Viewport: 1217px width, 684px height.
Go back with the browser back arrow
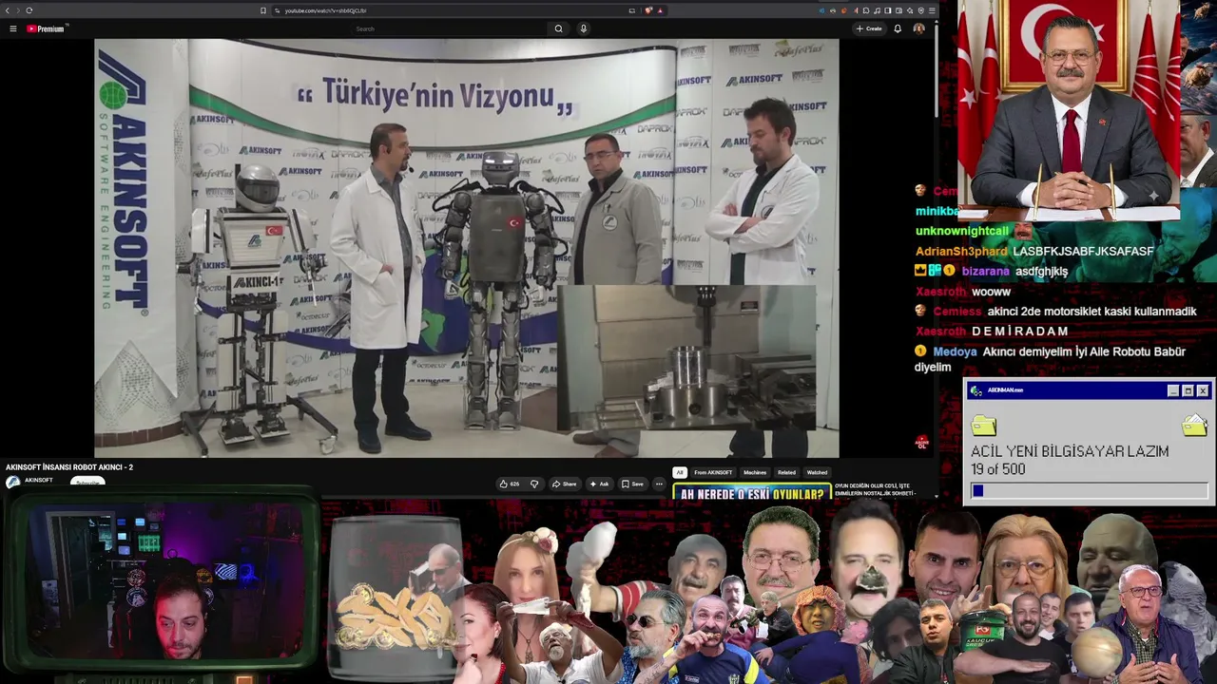[x=8, y=10]
